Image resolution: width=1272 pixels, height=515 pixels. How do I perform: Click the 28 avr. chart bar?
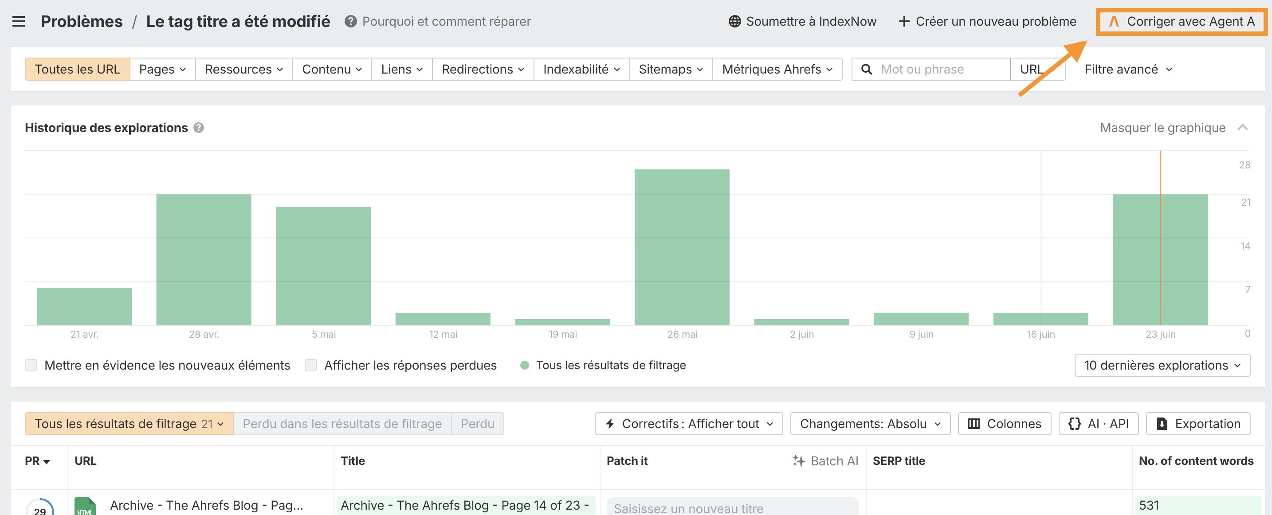(204, 259)
